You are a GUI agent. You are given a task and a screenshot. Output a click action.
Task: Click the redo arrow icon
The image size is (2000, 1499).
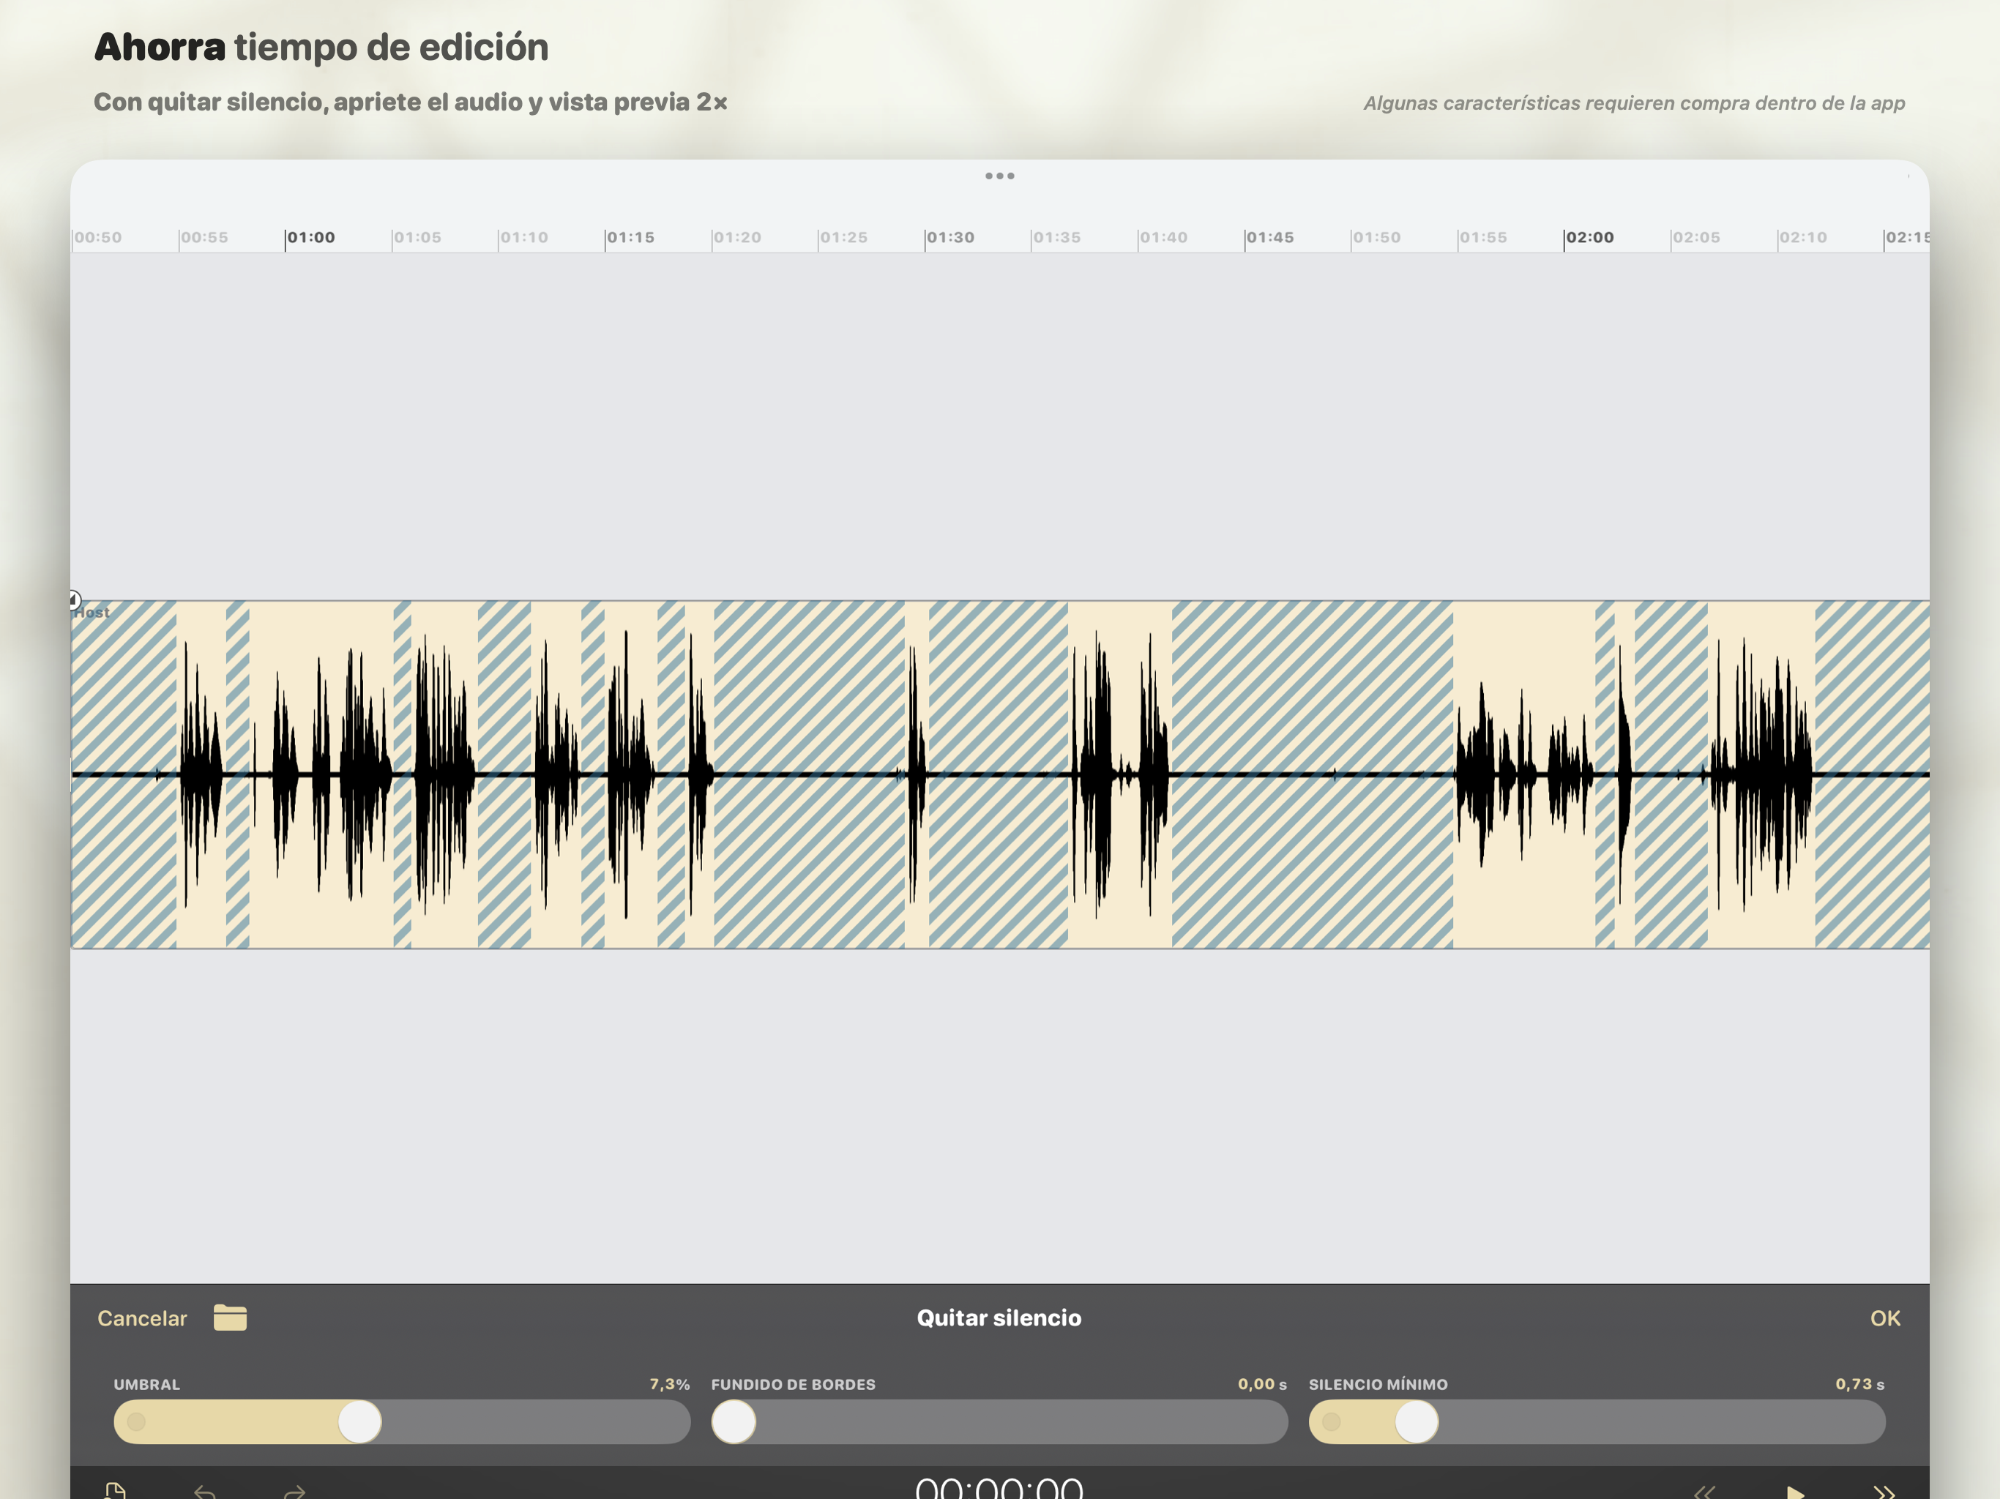(295, 1491)
